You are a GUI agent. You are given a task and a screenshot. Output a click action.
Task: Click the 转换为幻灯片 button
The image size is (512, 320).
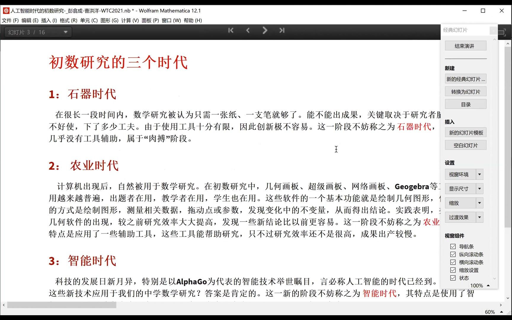tap(465, 92)
